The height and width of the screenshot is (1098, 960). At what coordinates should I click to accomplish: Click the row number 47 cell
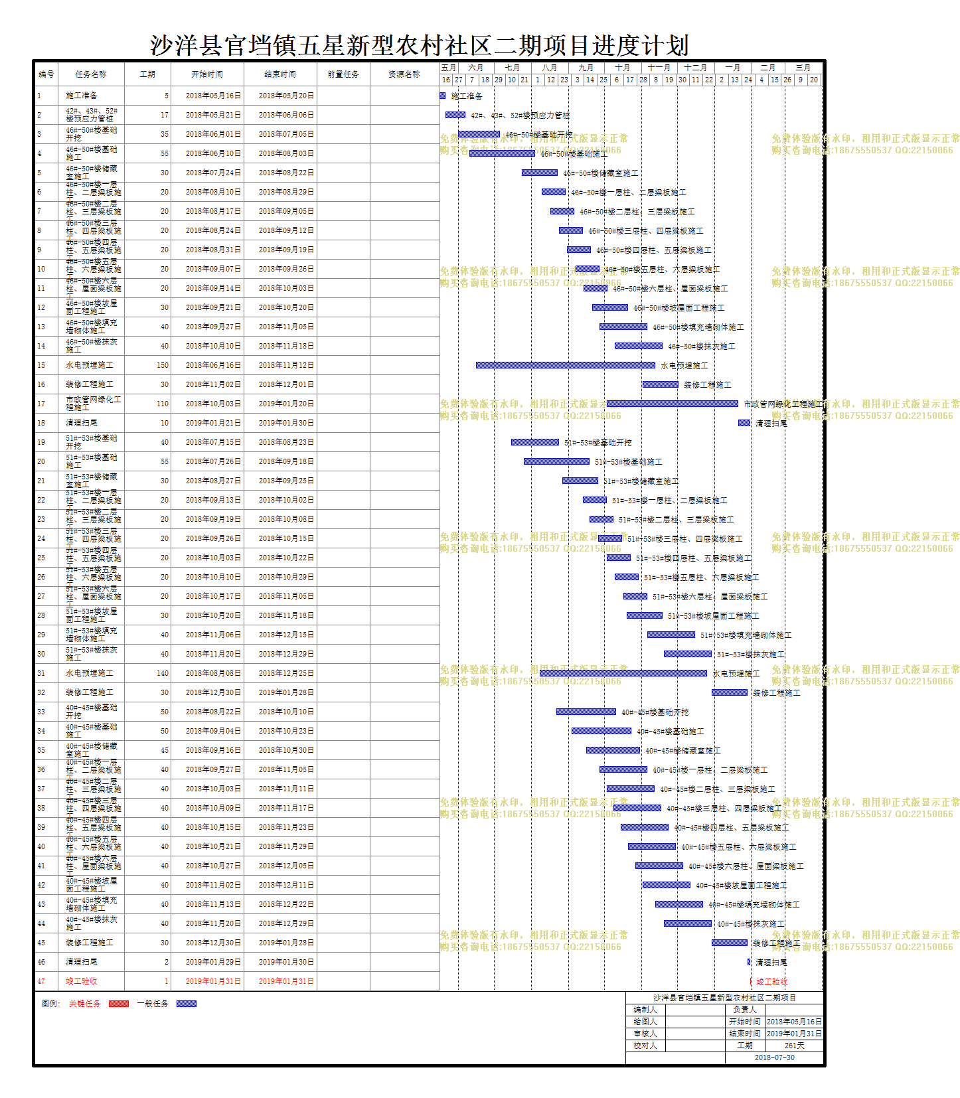coord(46,981)
